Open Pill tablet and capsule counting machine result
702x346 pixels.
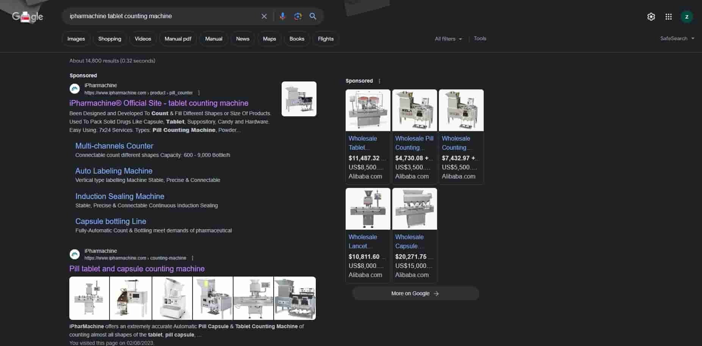(137, 269)
